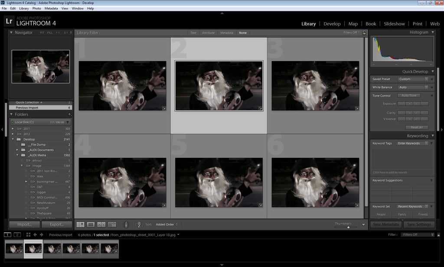
Task: Enable the Text filter in Library Filter bar
Action: (193, 33)
